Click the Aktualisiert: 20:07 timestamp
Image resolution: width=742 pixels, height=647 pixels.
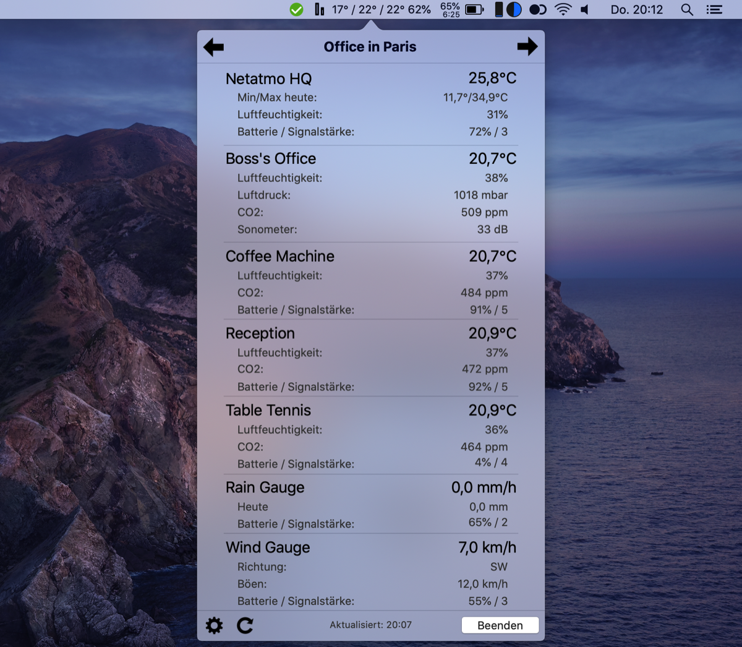[370, 625]
